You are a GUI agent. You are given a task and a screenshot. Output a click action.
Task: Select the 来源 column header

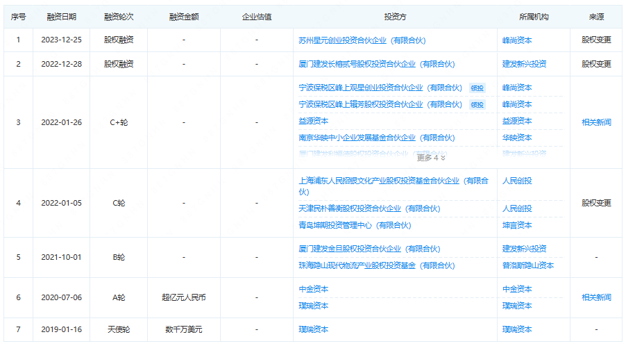tap(596, 17)
